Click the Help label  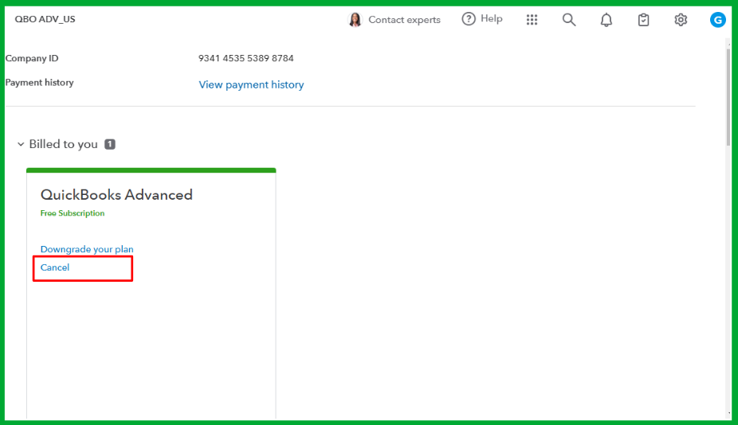point(492,19)
